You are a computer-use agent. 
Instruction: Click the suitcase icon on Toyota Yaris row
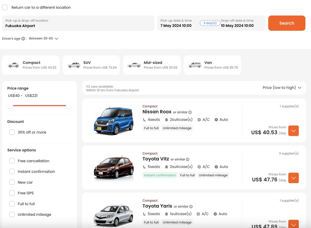tap(166, 214)
